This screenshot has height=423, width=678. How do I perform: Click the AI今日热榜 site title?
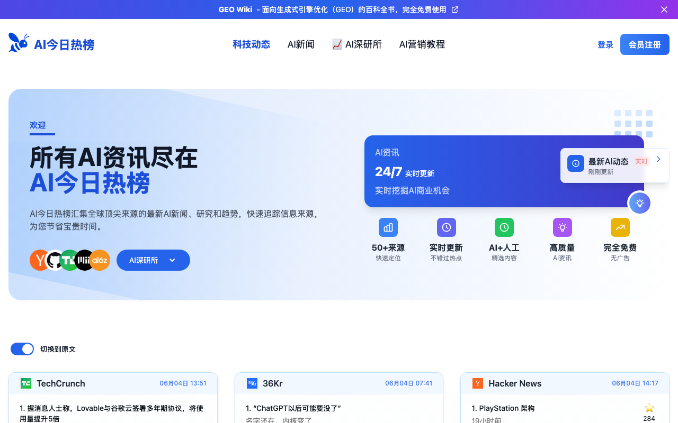point(64,45)
